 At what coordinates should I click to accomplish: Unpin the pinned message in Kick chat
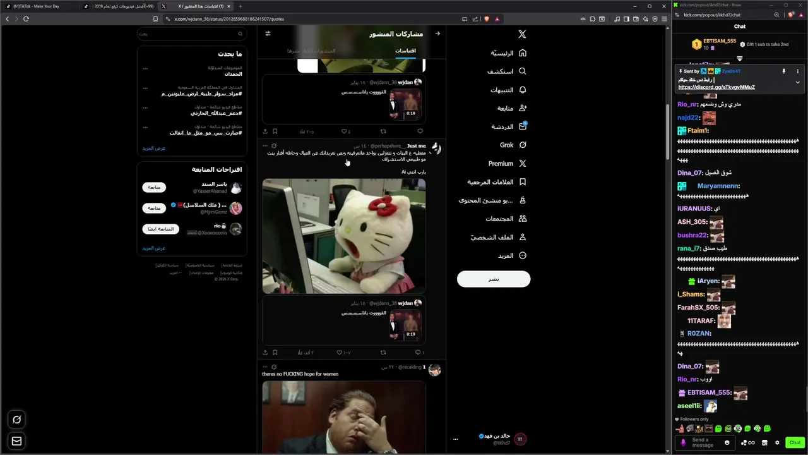[x=783, y=71]
